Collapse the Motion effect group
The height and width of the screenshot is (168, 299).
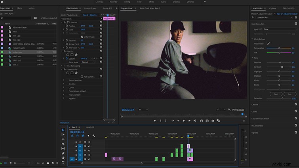[x=62, y=22]
